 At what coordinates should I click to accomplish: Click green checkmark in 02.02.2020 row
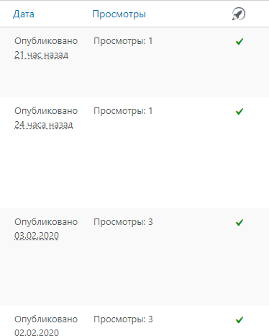pyautogui.click(x=240, y=320)
